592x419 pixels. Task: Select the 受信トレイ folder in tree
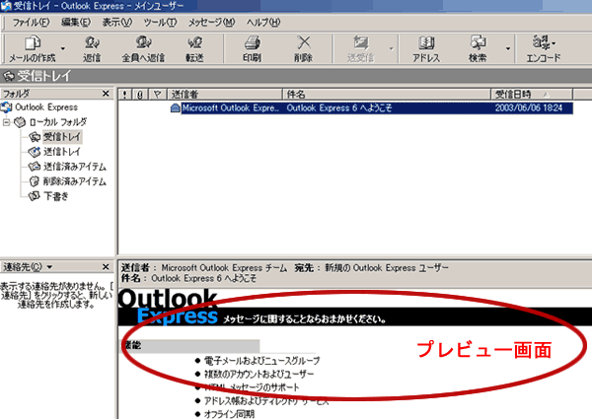coord(62,136)
